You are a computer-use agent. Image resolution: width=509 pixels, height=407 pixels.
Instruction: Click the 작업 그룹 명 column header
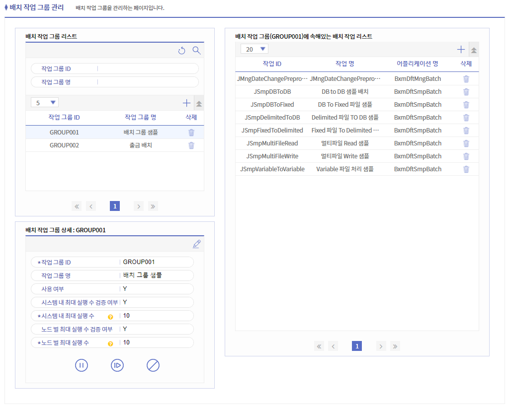[141, 117]
